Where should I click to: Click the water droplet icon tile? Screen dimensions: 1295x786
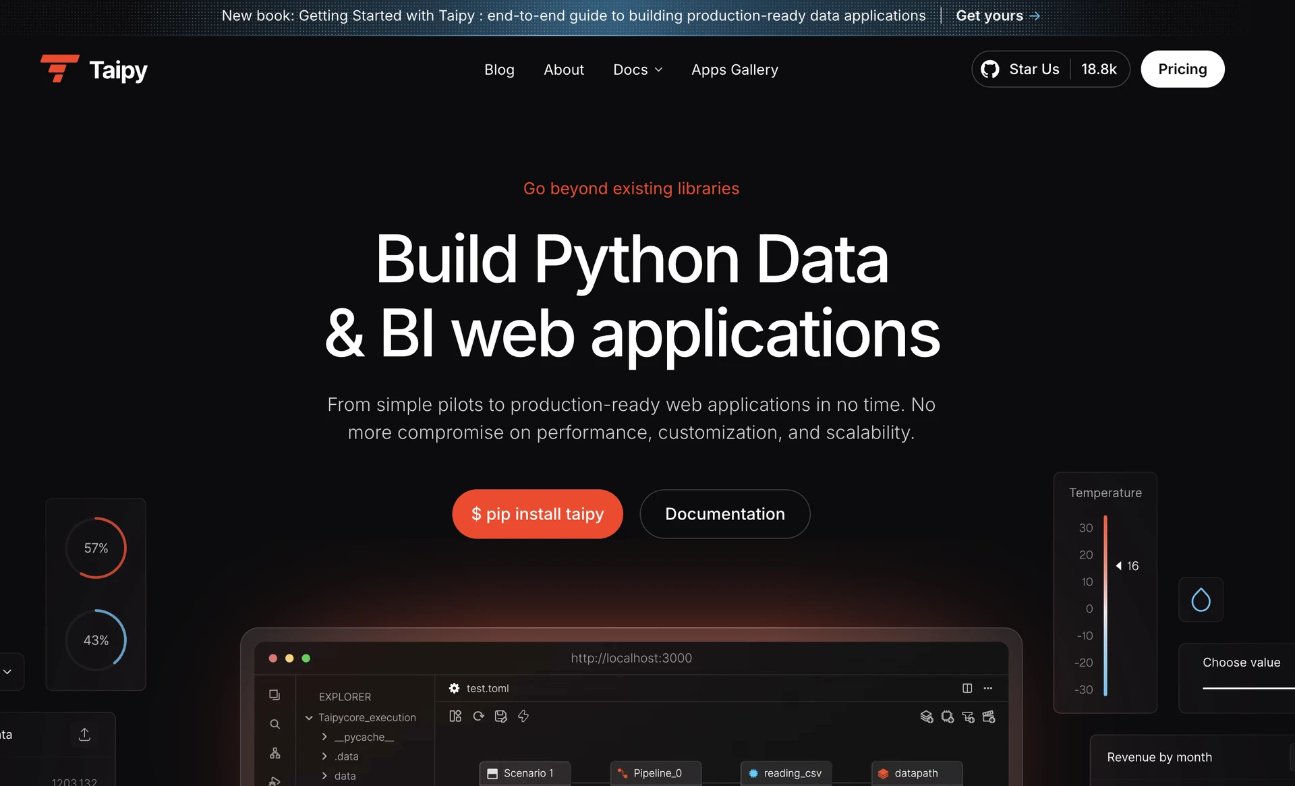click(1201, 600)
